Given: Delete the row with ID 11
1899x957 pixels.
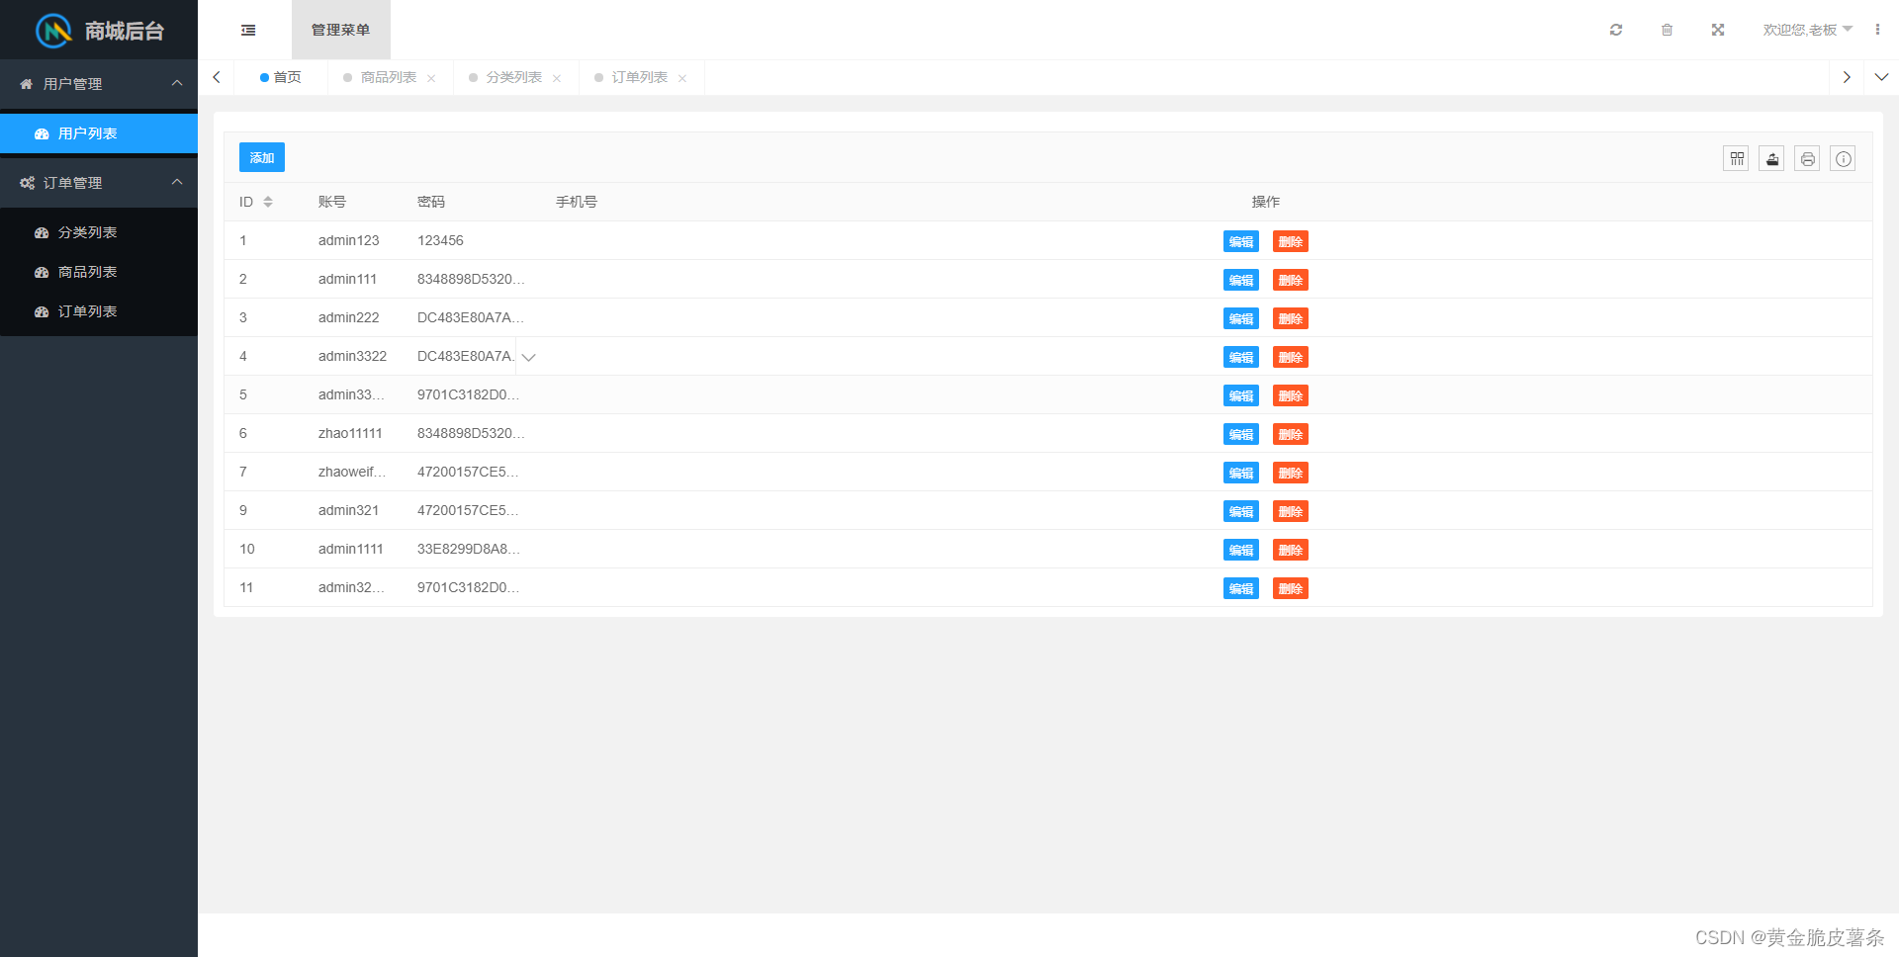Looking at the screenshot, I should 1291,588.
